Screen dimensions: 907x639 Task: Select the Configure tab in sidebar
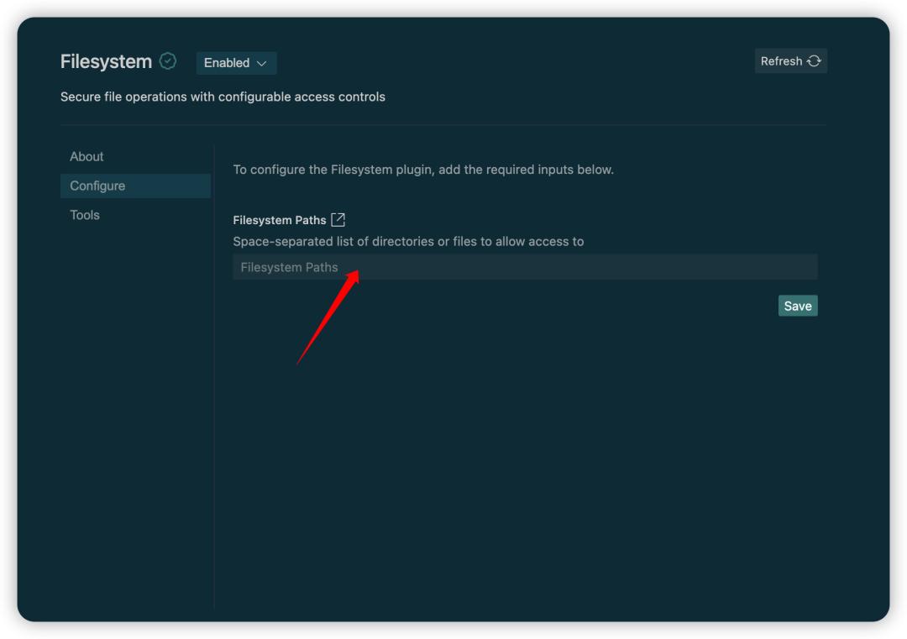(x=97, y=186)
